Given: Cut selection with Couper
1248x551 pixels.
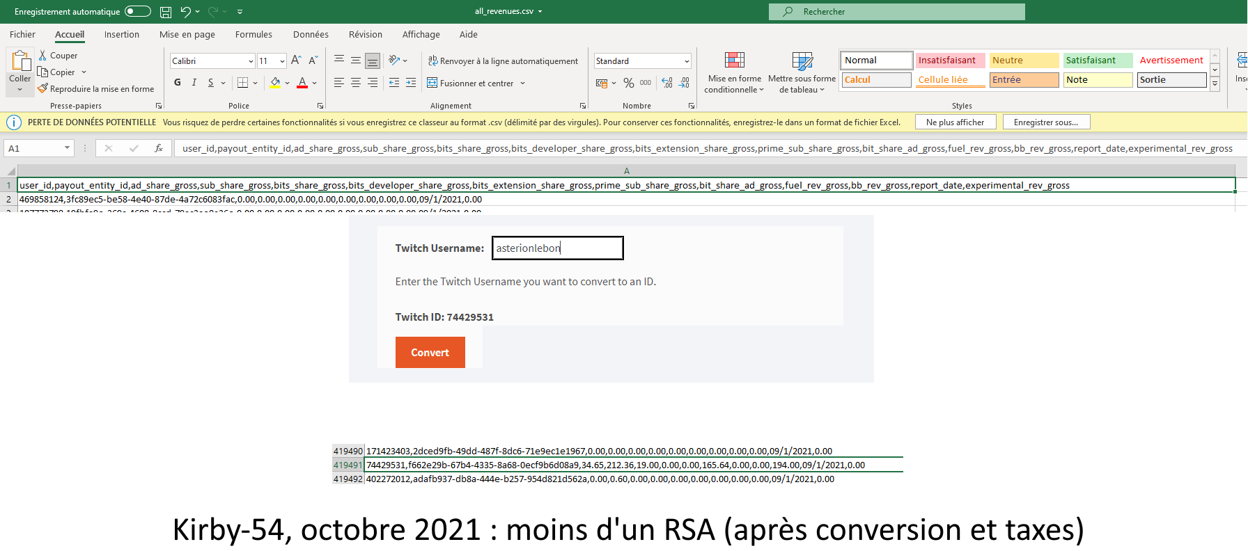Looking at the screenshot, I should coord(58,56).
